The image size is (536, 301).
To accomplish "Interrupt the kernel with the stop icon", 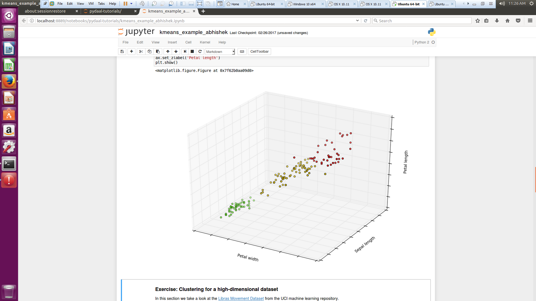I will point(192,52).
